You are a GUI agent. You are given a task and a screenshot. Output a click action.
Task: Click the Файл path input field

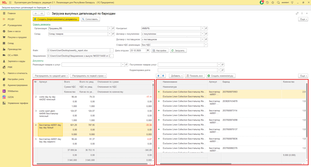click(78, 51)
